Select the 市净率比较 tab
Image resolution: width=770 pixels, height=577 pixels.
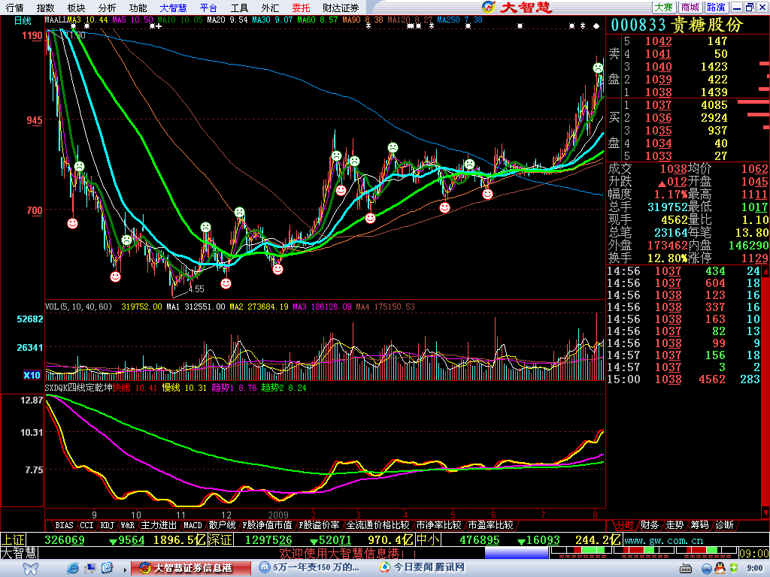pos(438,525)
